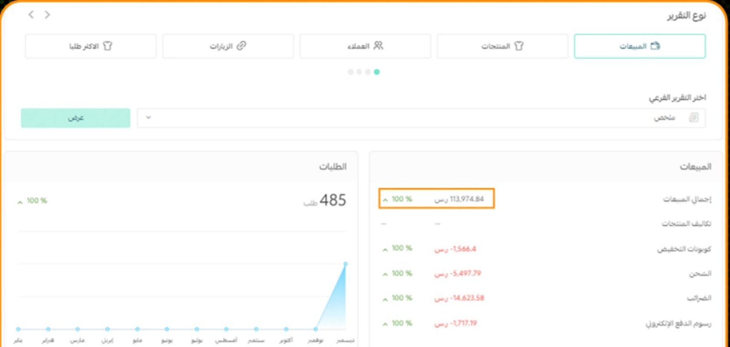730x347 pixels.
Task: Select the العملاء customers report tab
Action: point(365,46)
